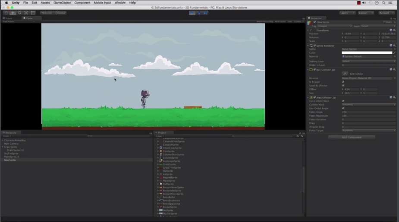Open the Tag dropdown

(335, 26)
